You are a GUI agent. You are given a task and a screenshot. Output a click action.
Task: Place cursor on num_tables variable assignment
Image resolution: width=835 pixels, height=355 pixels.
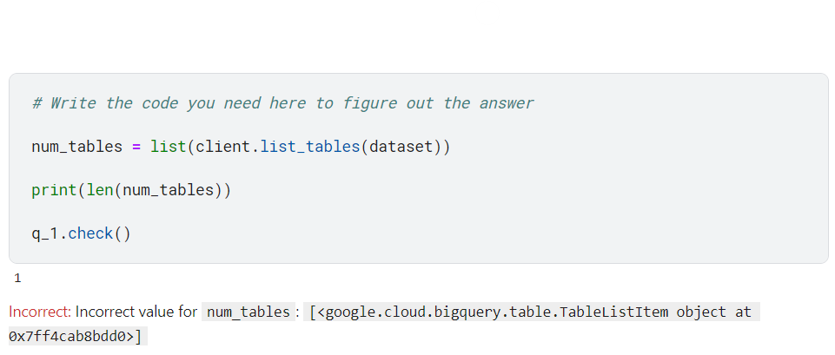(x=76, y=147)
